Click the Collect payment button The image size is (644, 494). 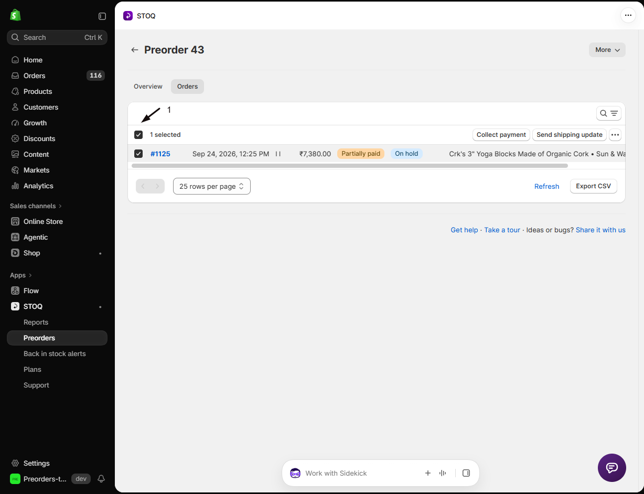[x=501, y=135]
